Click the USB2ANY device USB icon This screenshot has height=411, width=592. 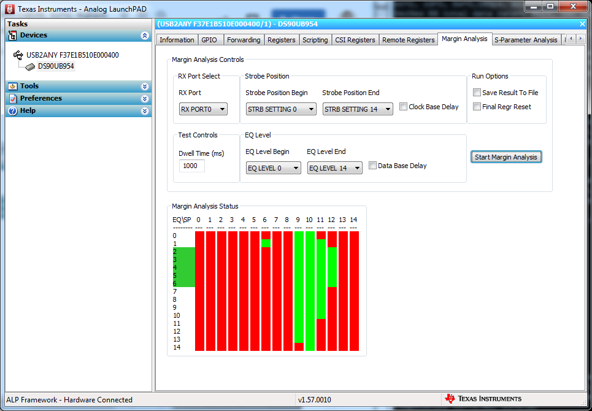click(18, 55)
